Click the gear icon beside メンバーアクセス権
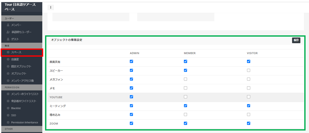 pyautogui.click(x=8, y=81)
